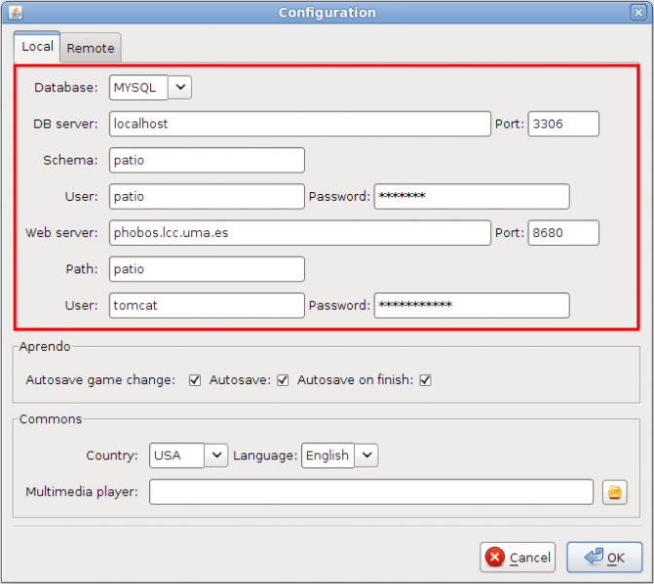Viewport: 654px width, 584px height.
Task: Click the Web server phobos.lcc.uma.es field
Action: pos(300,233)
